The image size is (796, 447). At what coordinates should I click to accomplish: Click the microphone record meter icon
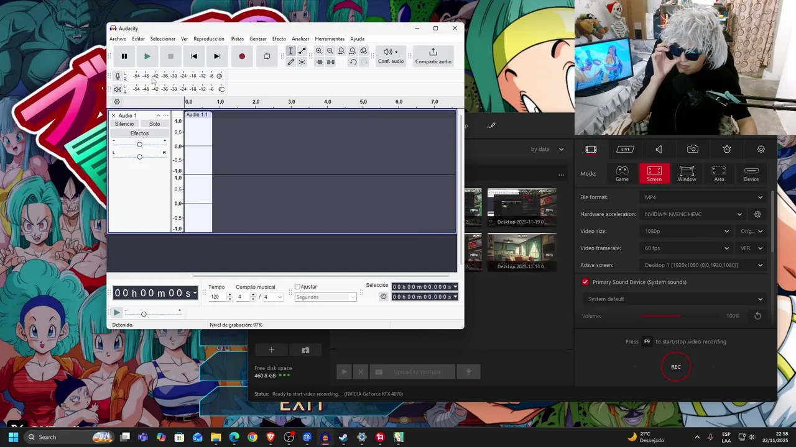click(118, 76)
